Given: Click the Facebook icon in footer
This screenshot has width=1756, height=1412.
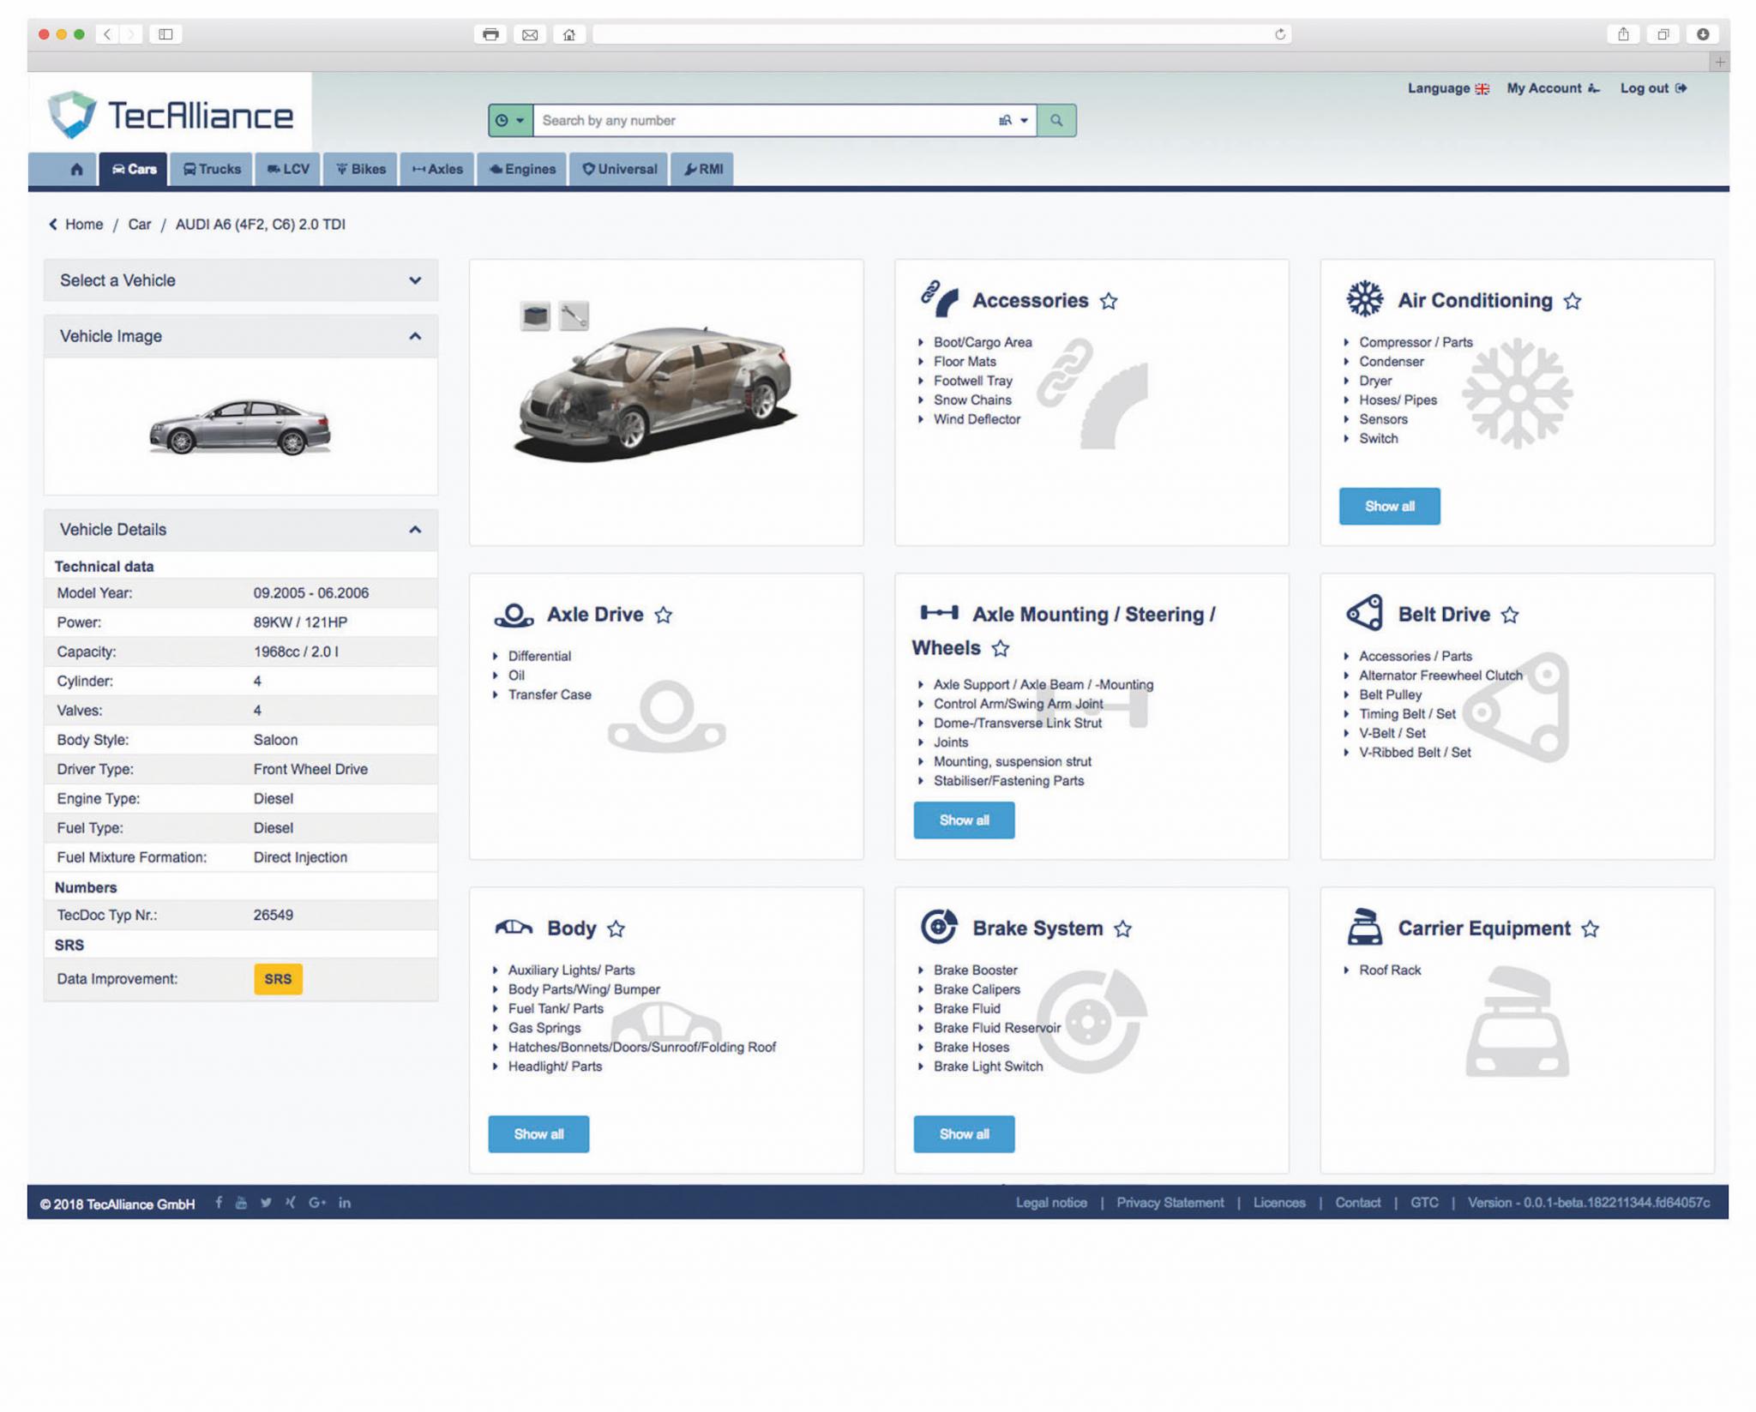Looking at the screenshot, I should click(x=219, y=1203).
